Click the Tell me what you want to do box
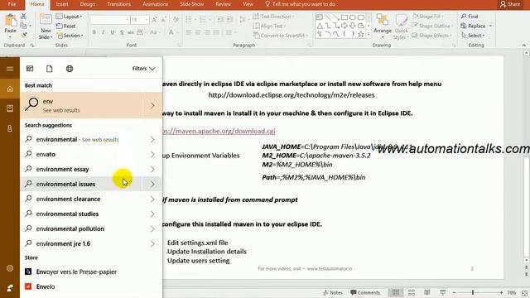Viewport: 530px width, 298px height. click(300, 4)
